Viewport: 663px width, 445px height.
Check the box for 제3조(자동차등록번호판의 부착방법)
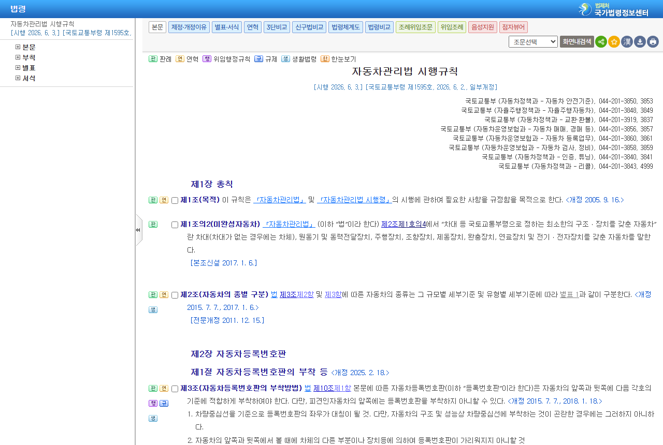coord(175,389)
